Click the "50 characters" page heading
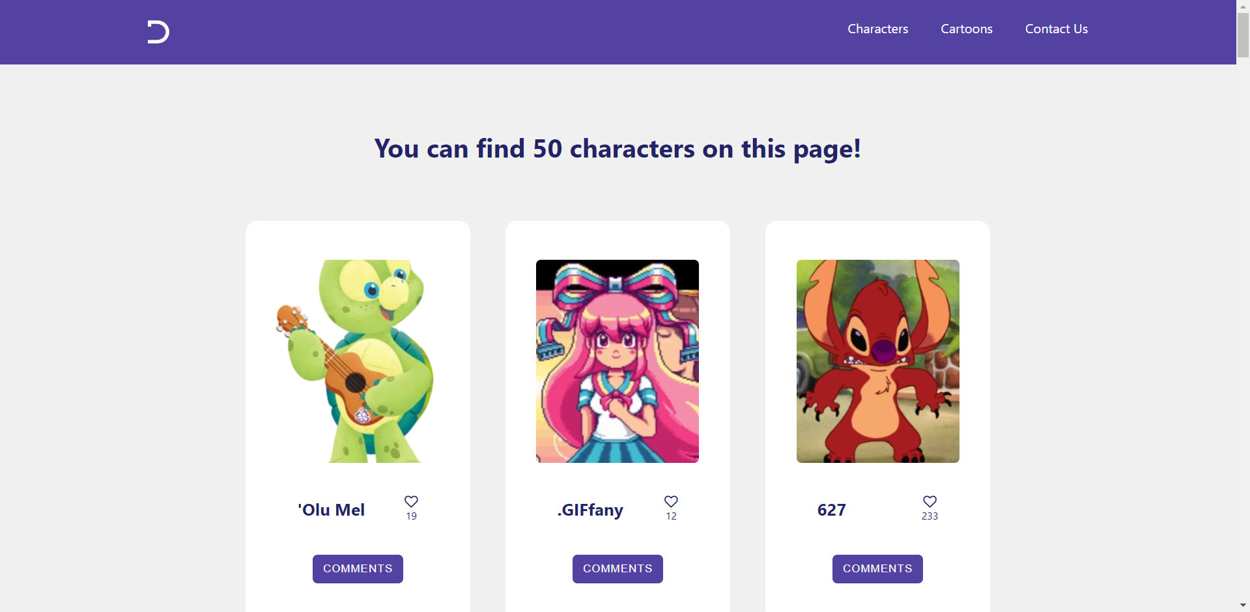Viewport: 1250px width, 612px height. (618, 149)
